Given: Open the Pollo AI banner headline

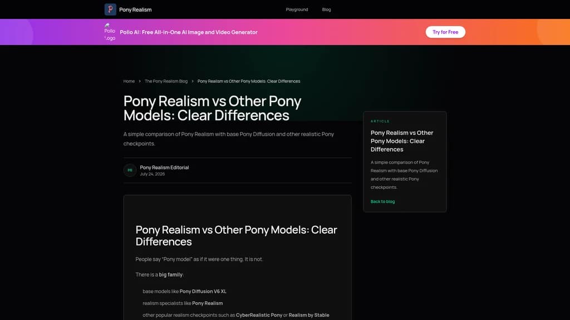Looking at the screenshot, I should [x=189, y=32].
